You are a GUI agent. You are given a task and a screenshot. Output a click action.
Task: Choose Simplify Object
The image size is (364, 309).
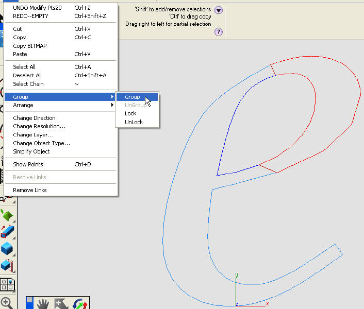[60, 151]
